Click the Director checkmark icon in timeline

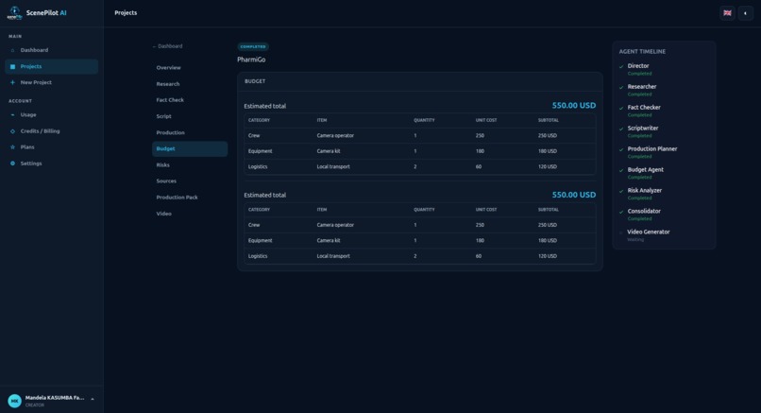pyautogui.click(x=621, y=66)
